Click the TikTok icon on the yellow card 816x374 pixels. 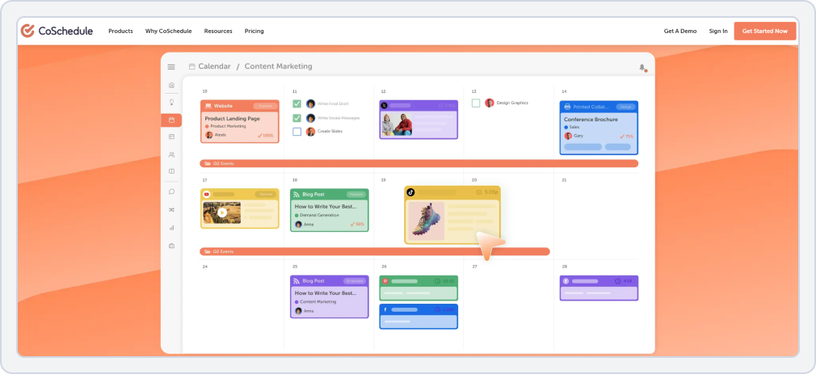pyautogui.click(x=410, y=192)
